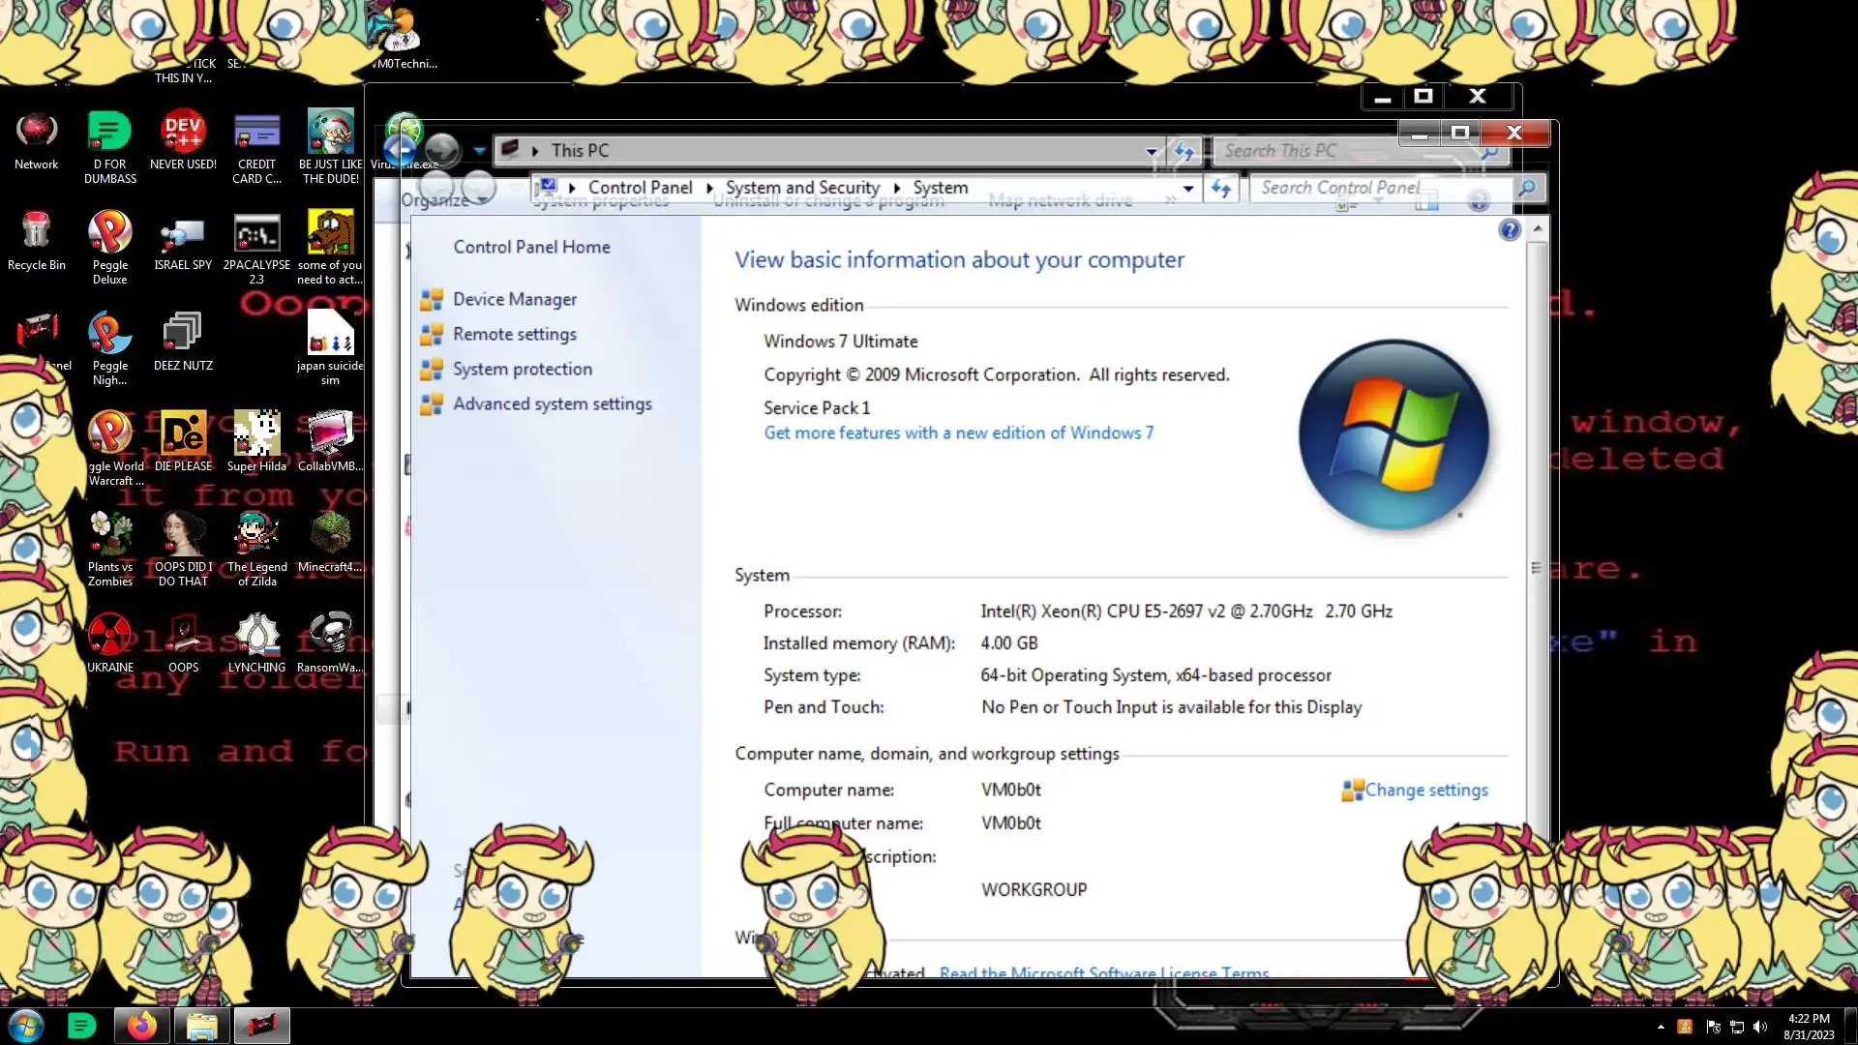Open Remote settings link
This screenshot has width=1858, height=1045.
[x=514, y=335]
